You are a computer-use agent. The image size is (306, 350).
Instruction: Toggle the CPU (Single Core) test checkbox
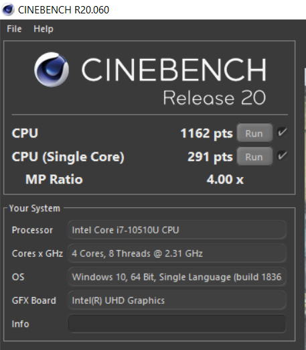coord(282,156)
